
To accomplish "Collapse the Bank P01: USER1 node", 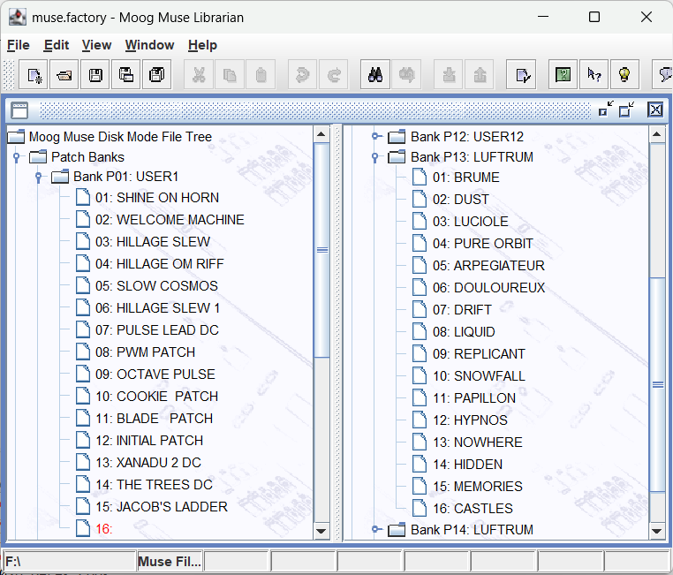I will pyautogui.click(x=38, y=177).
